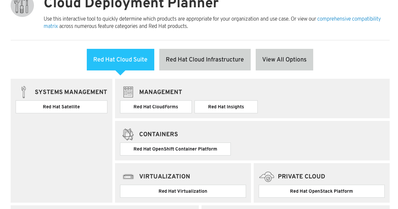398x209 pixels.
Task: Click the SYSTEMS MANAGEMENT heading
Action: 71,92
